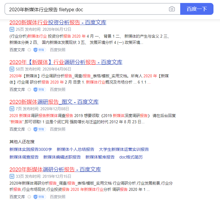Viewport: 220px width, 203px height.
Task: Click Word document icon beside 33页 result
Action: pyautogui.click(x=12, y=176)
